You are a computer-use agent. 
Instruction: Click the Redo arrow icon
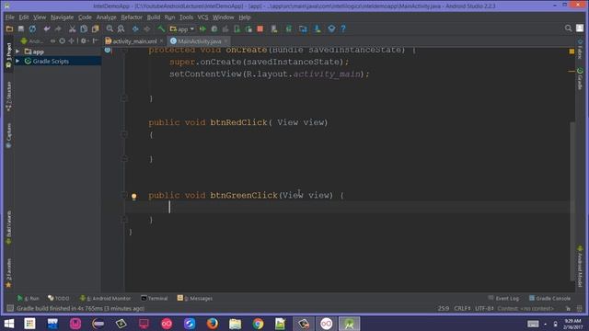[58, 29]
